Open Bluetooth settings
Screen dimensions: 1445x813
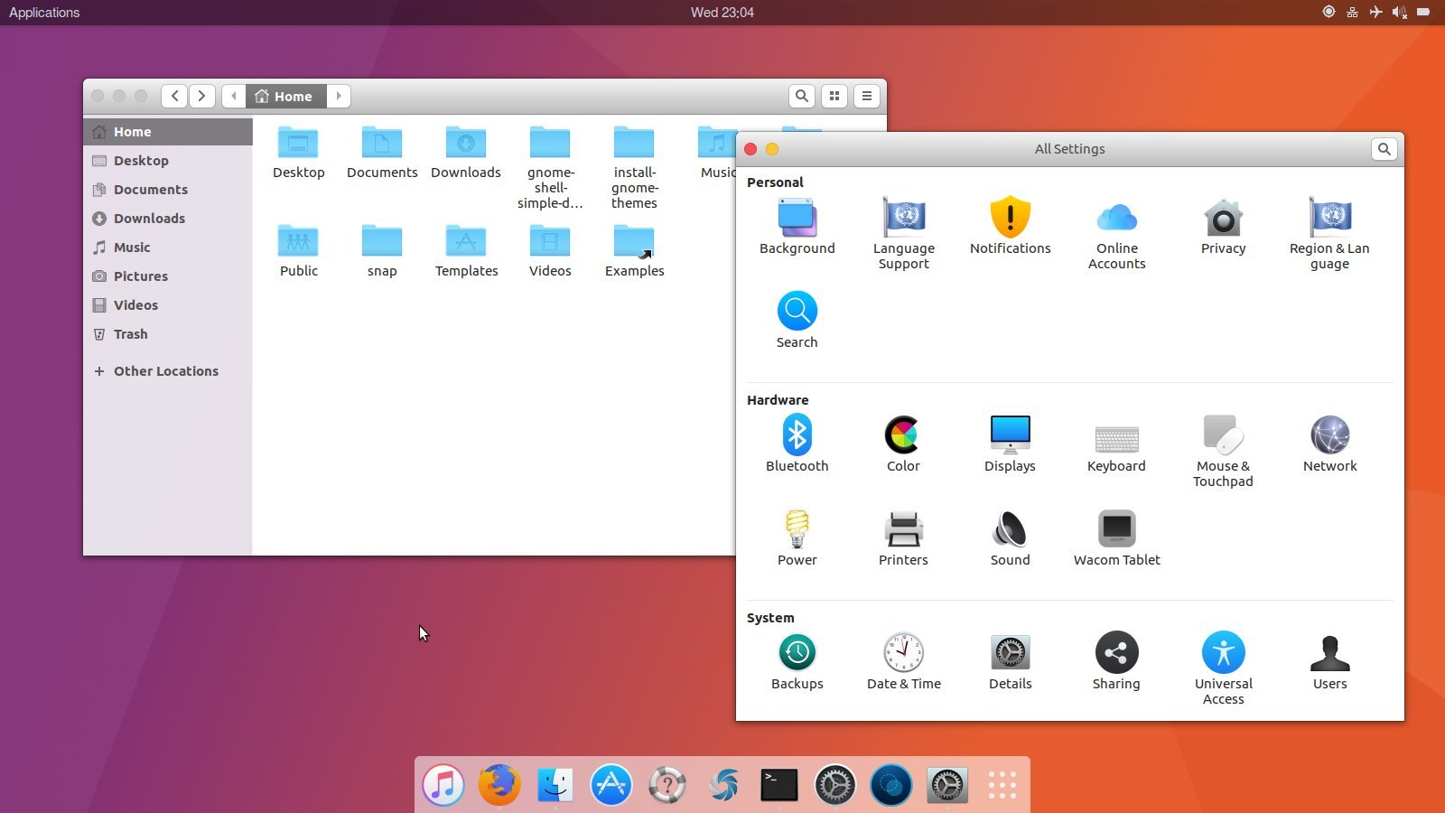[x=797, y=436]
